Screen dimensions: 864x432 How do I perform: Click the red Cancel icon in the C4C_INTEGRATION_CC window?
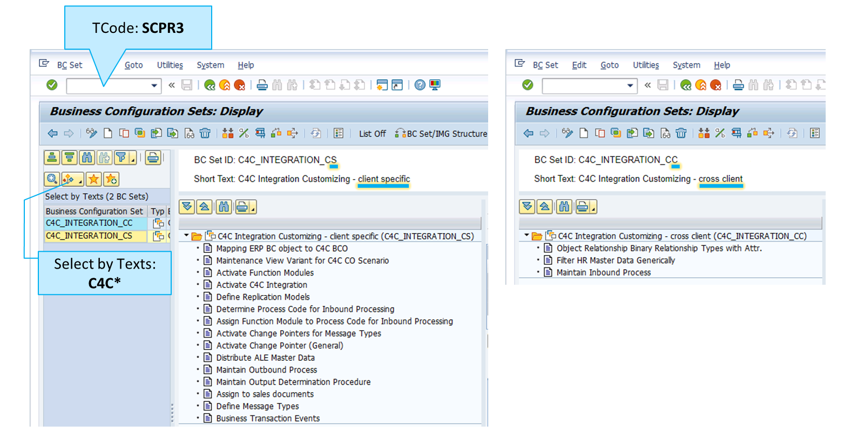pos(715,85)
